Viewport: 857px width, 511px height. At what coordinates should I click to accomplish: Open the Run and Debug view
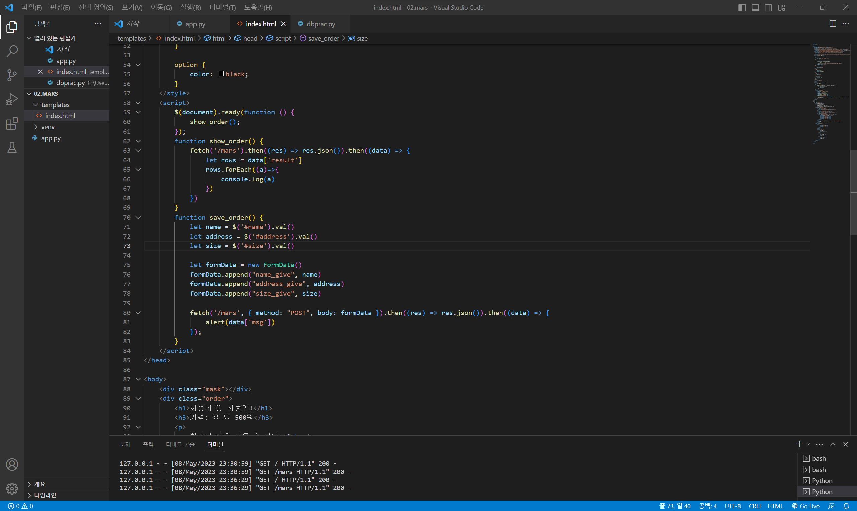click(x=12, y=99)
